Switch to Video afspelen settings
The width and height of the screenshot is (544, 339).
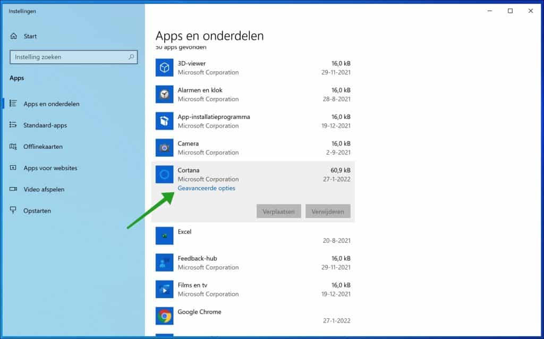coord(44,190)
